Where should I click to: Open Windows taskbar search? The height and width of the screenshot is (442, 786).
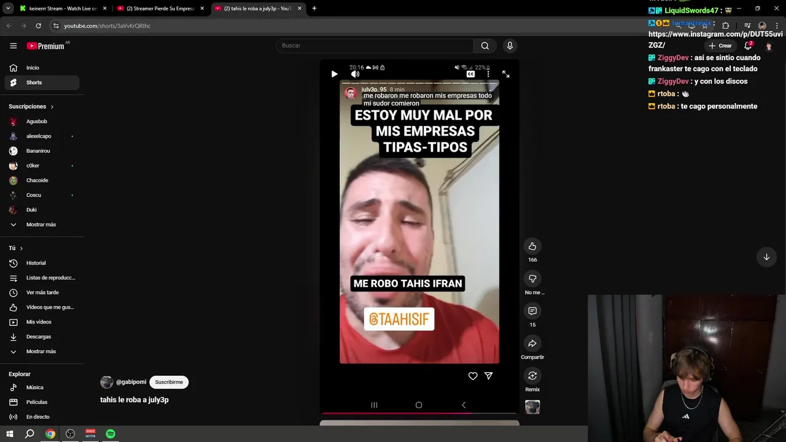pyautogui.click(x=29, y=434)
